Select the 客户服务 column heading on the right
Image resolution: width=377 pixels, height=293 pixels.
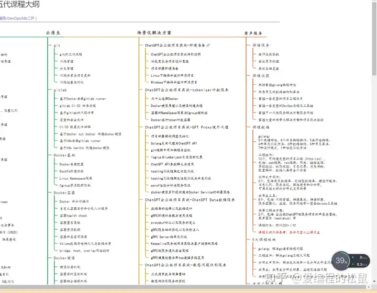pyautogui.click(x=253, y=33)
